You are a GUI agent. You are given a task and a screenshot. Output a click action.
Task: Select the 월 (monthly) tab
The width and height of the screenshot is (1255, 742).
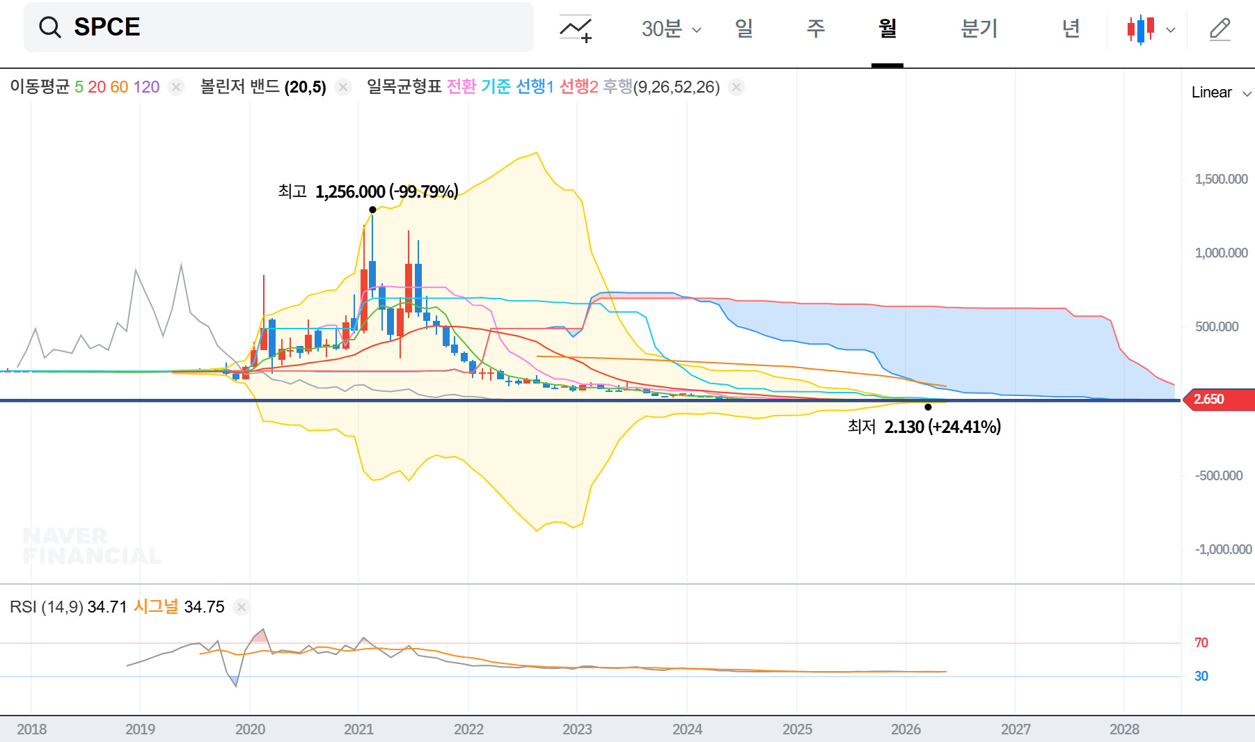[x=887, y=29]
